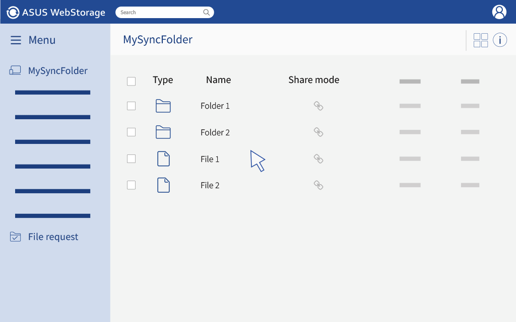This screenshot has height=322, width=516.
Task: Click the share link icon for Folder 1
Action: (x=318, y=106)
